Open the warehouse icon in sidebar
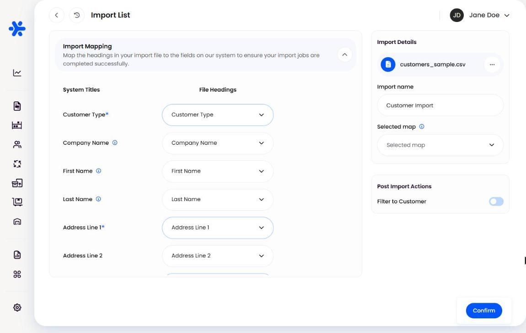The height and width of the screenshot is (333, 526). click(17, 221)
